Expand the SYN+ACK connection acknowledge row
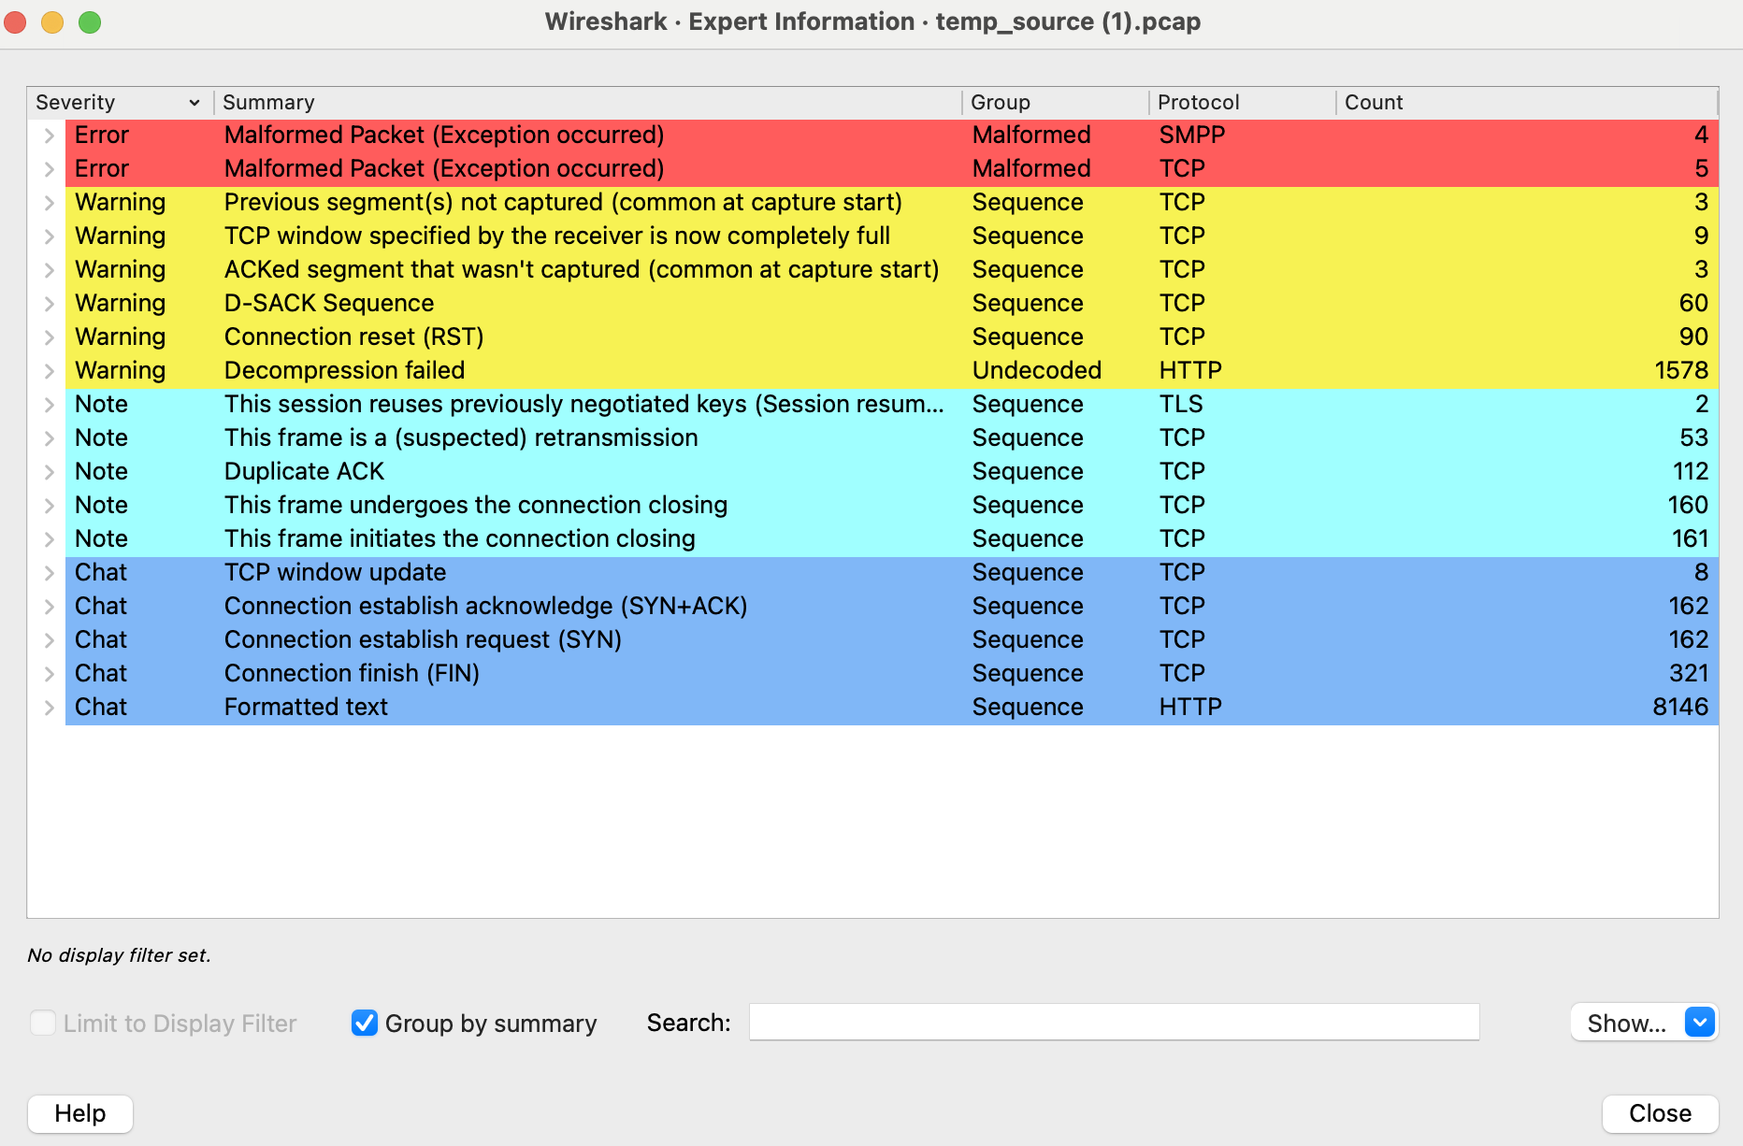The width and height of the screenshot is (1743, 1146). tap(50, 607)
